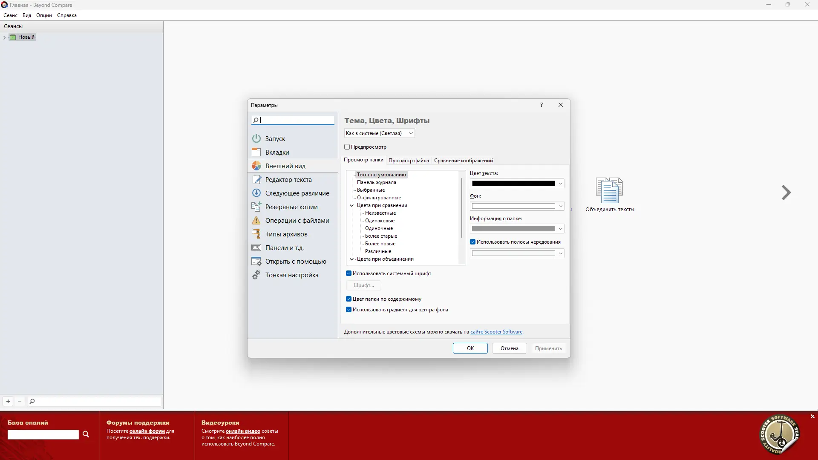The image size is (818, 460).
Task: Open Редактор текста pencil icon section
Action: 256,179
